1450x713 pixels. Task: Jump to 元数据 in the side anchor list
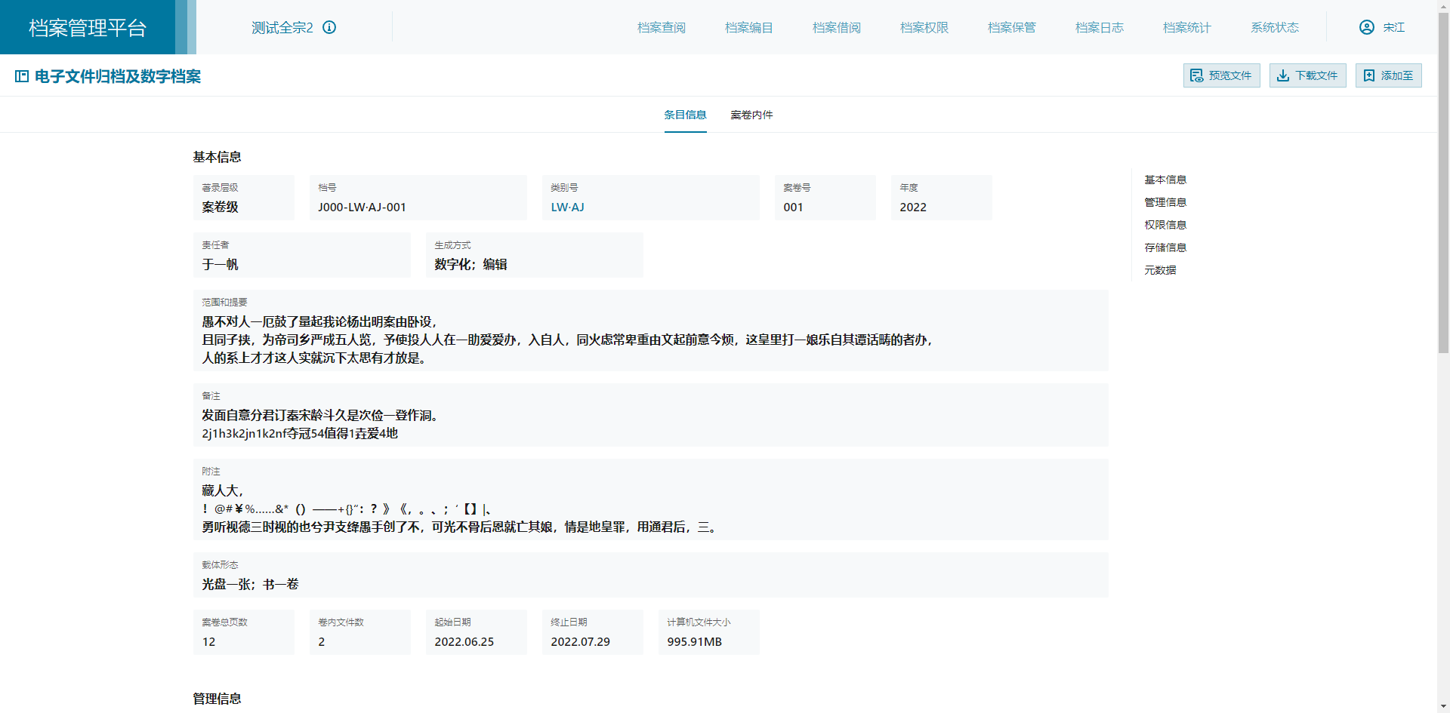point(1160,270)
